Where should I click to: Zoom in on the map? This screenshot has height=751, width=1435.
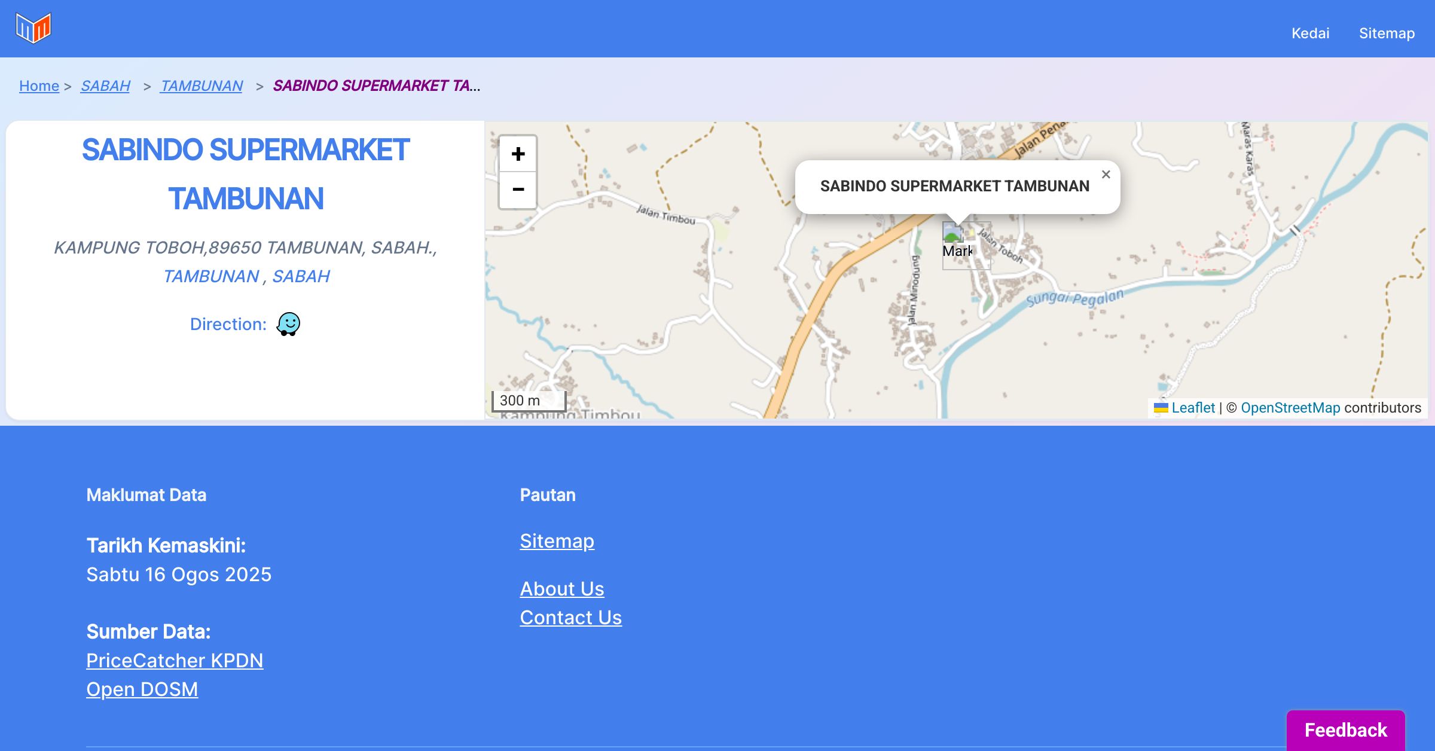click(x=518, y=154)
